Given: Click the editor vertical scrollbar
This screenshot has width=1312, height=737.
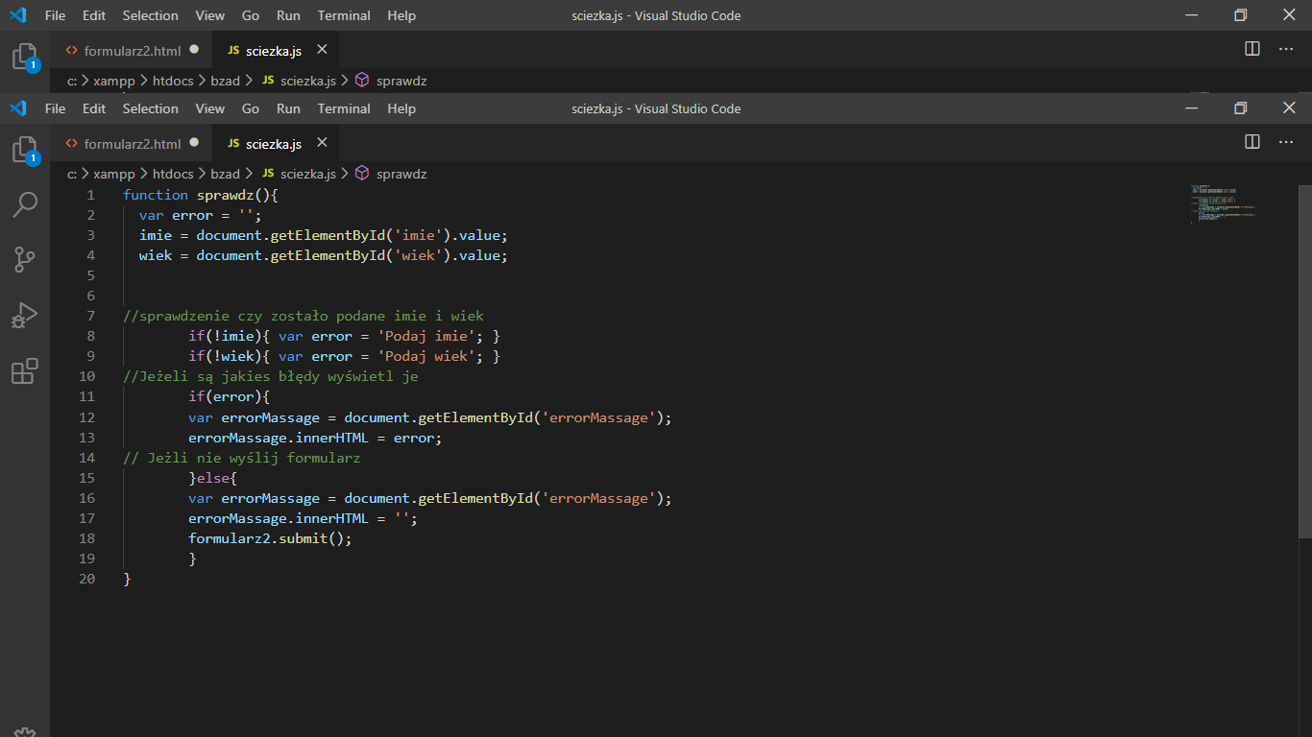Looking at the screenshot, I should [1304, 360].
